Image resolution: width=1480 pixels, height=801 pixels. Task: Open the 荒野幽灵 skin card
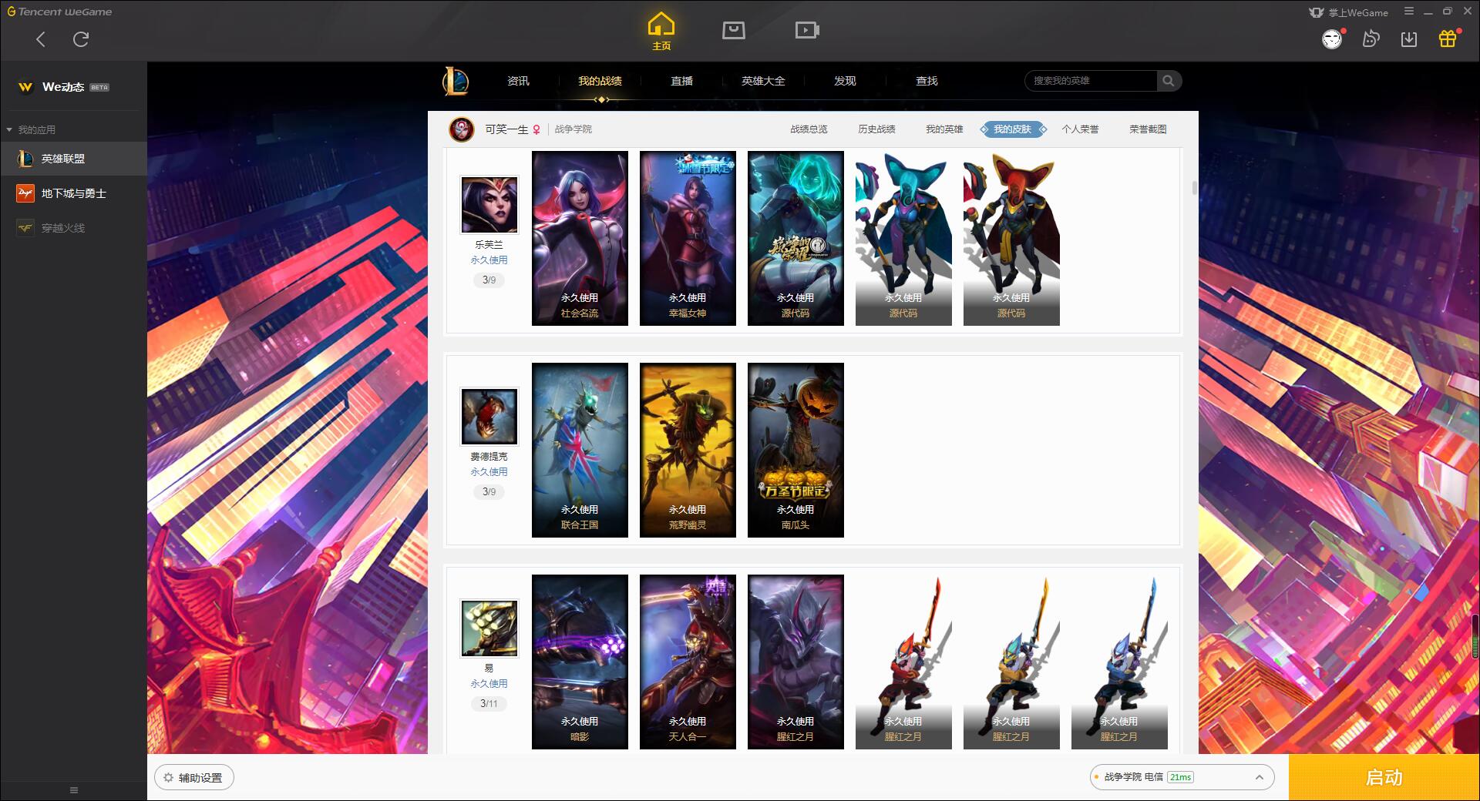[688, 450]
